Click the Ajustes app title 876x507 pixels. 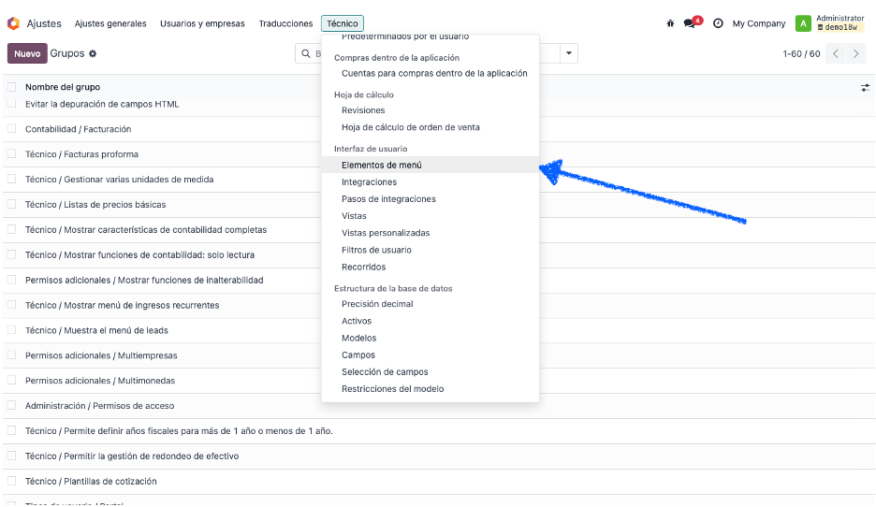tap(44, 23)
